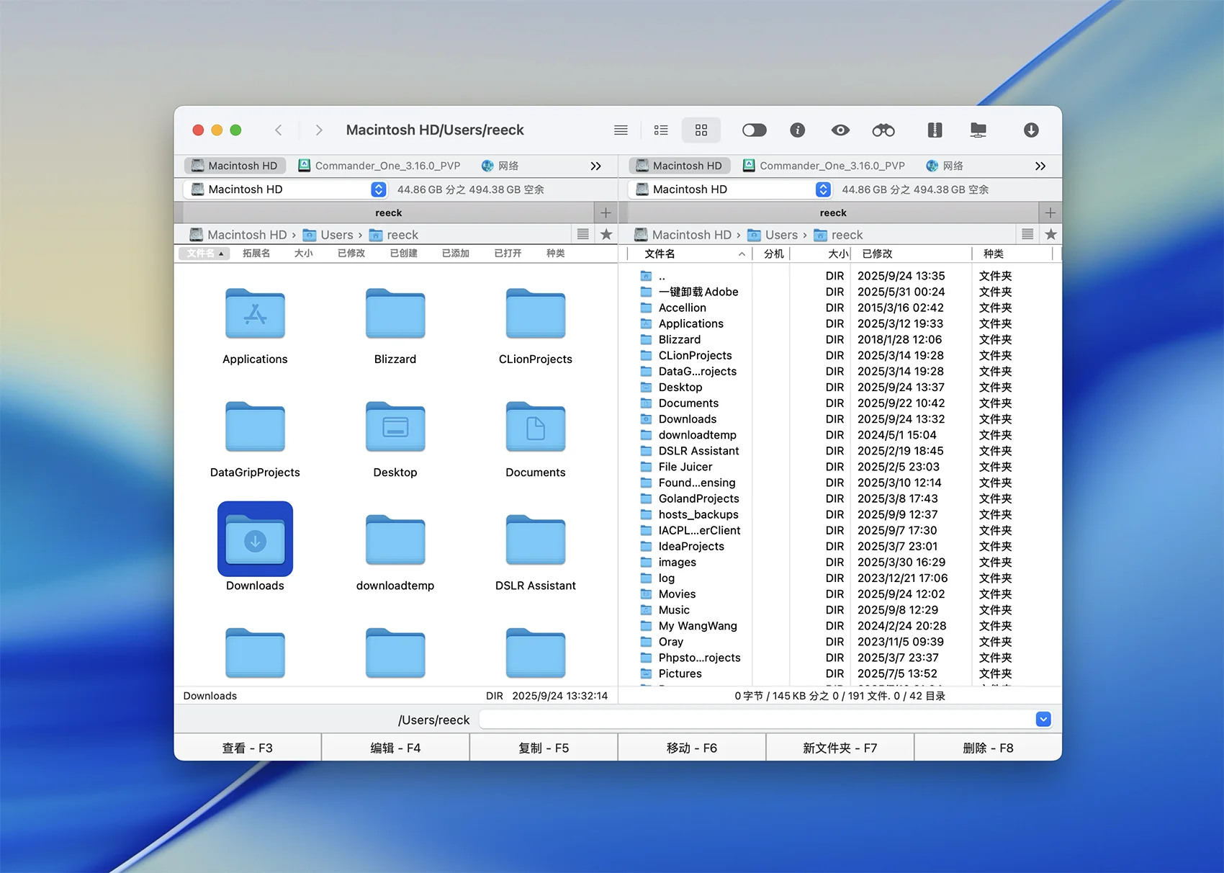Open right pane favorites star
This screenshot has height=873, width=1224.
click(1051, 234)
